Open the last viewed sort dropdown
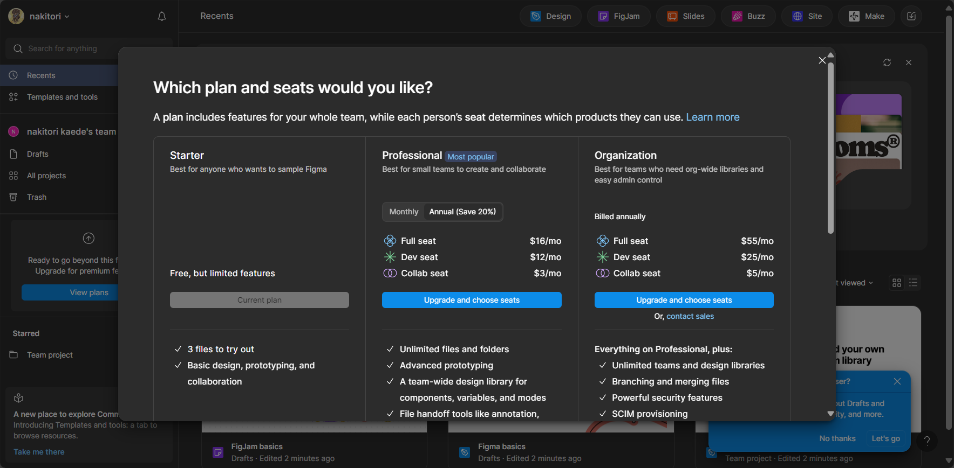 click(855, 283)
